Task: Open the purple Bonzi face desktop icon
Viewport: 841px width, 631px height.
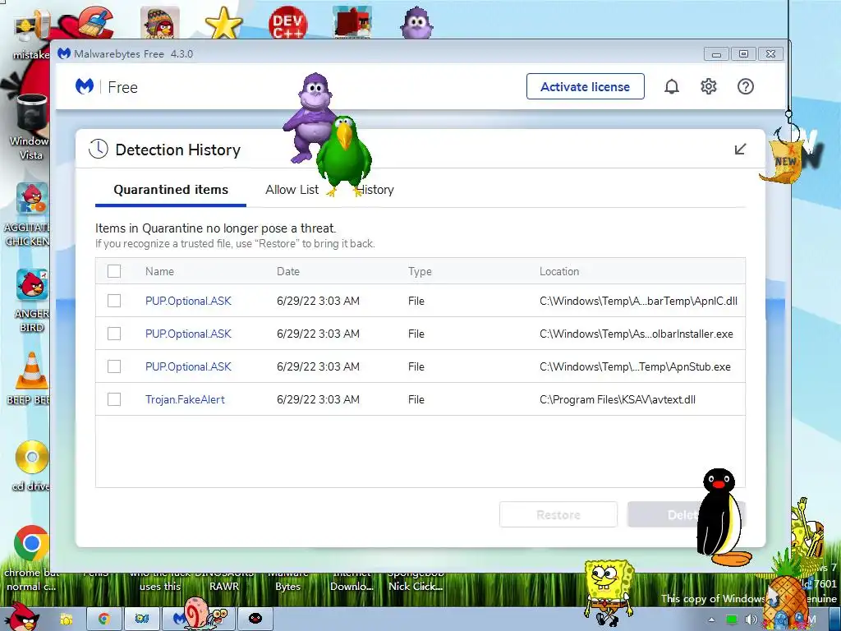Action: [x=416, y=22]
